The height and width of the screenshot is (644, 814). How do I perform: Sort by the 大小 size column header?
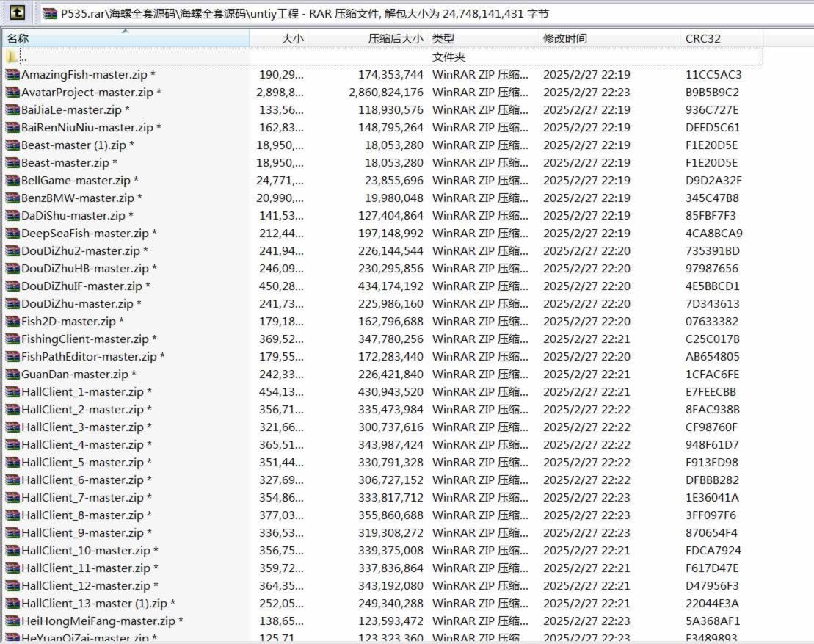click(292, 39)
